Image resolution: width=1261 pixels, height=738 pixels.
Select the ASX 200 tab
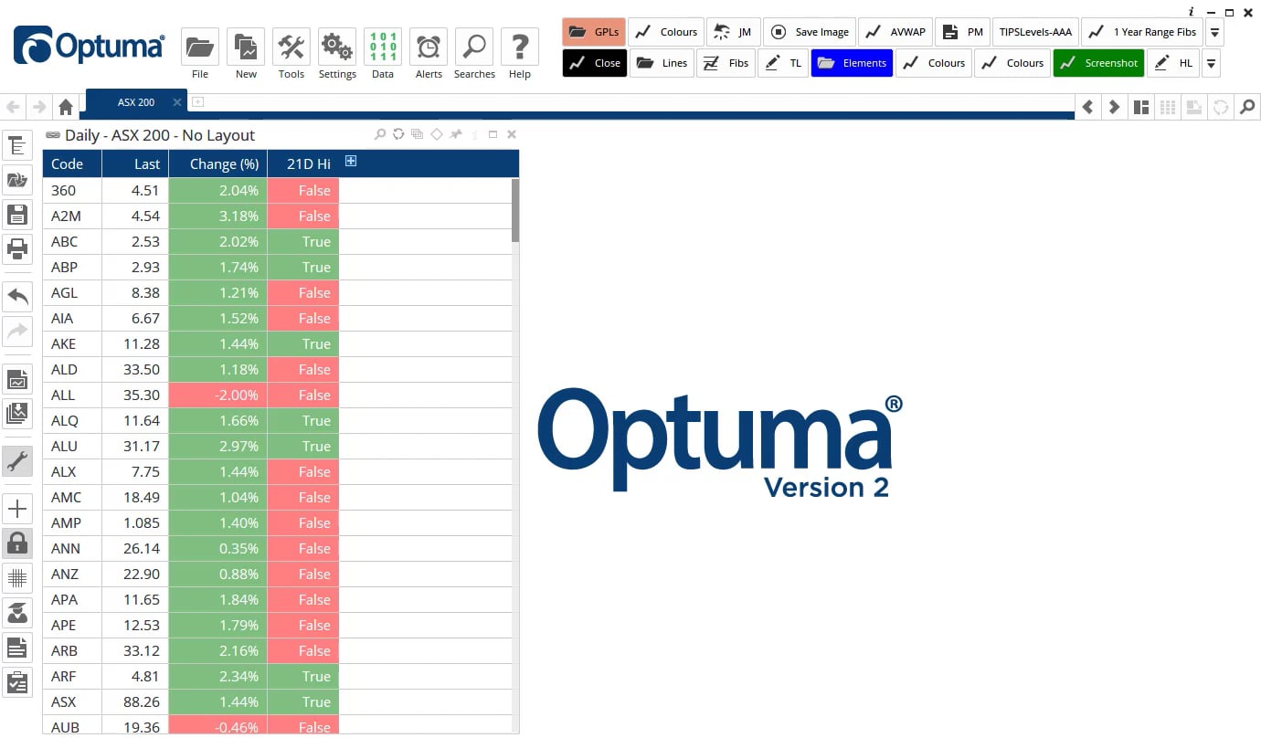[136, 102]
